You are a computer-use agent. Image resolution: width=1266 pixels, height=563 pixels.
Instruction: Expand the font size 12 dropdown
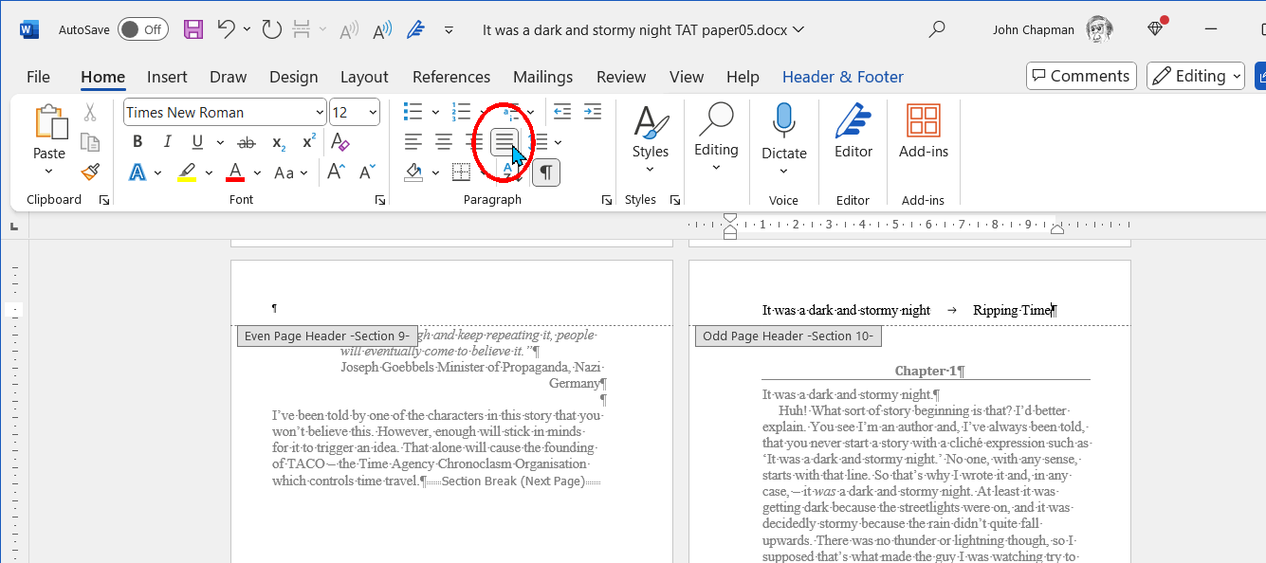[373, 113]
